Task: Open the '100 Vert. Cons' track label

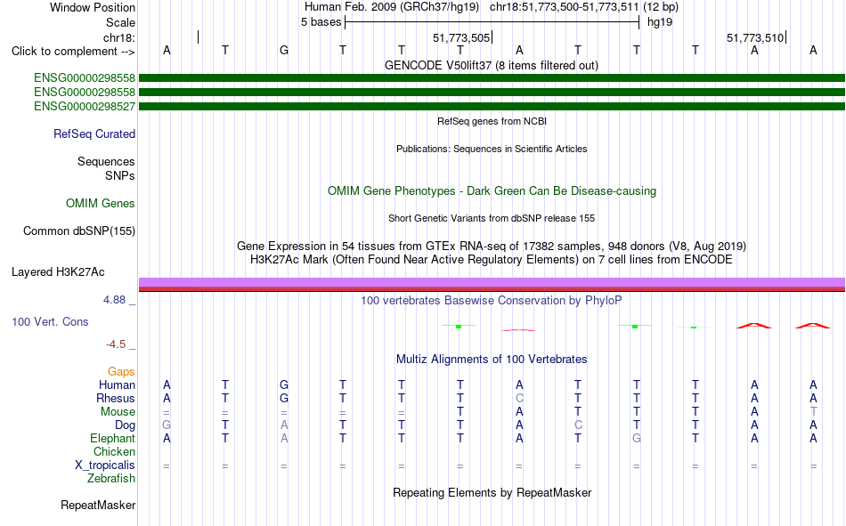Action: point(50,321)
